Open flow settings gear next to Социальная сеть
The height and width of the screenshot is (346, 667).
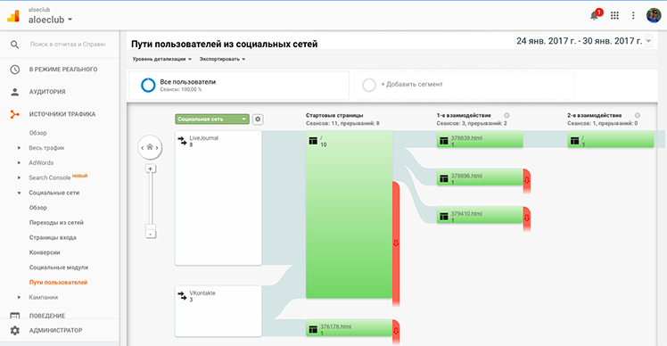pyautogui.click(x=258, y=119)
